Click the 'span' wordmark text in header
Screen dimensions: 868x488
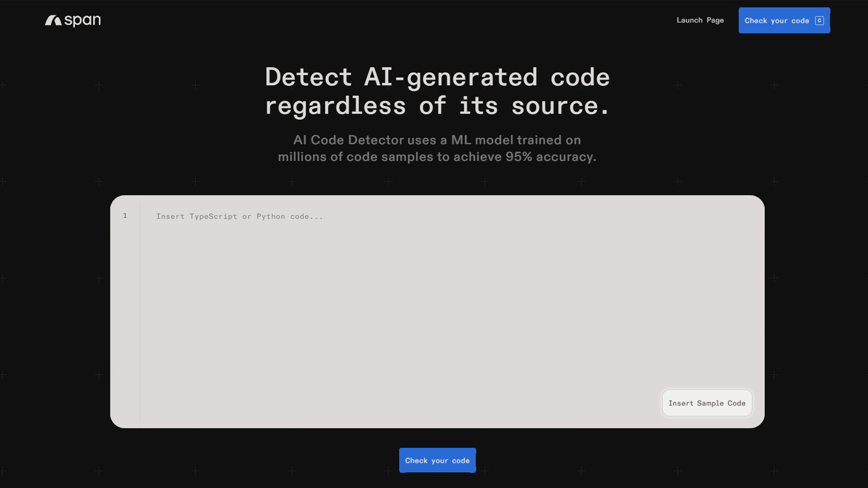point(82,21)
